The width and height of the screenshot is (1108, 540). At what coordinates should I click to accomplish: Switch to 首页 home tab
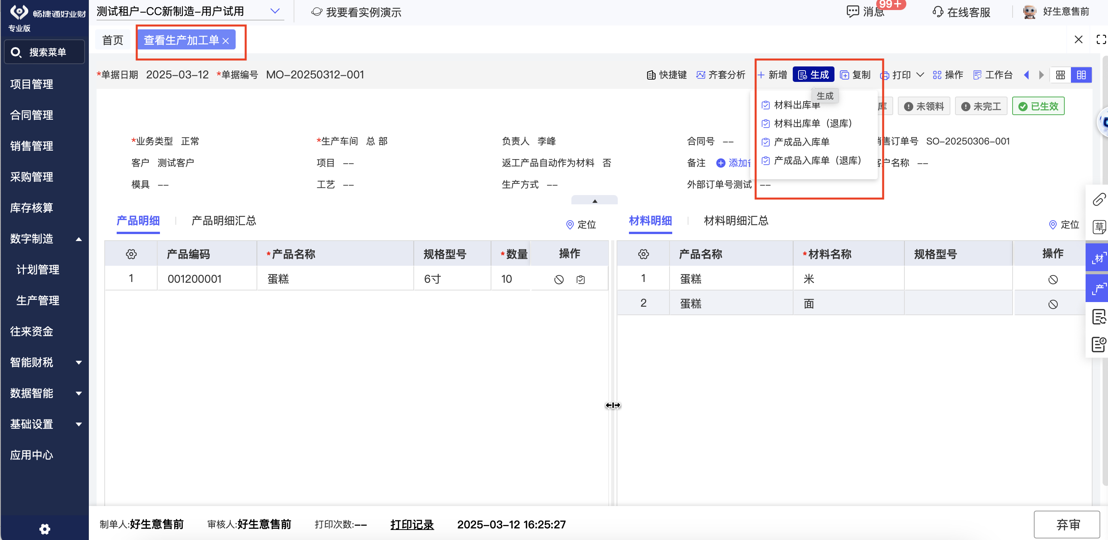coord(113,40)
